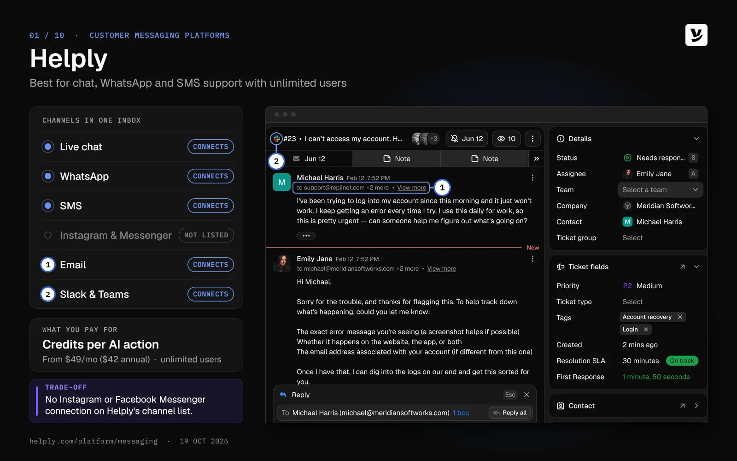
Task: Change the Priority P2 Medium value
Action: [x=642, y=286]
